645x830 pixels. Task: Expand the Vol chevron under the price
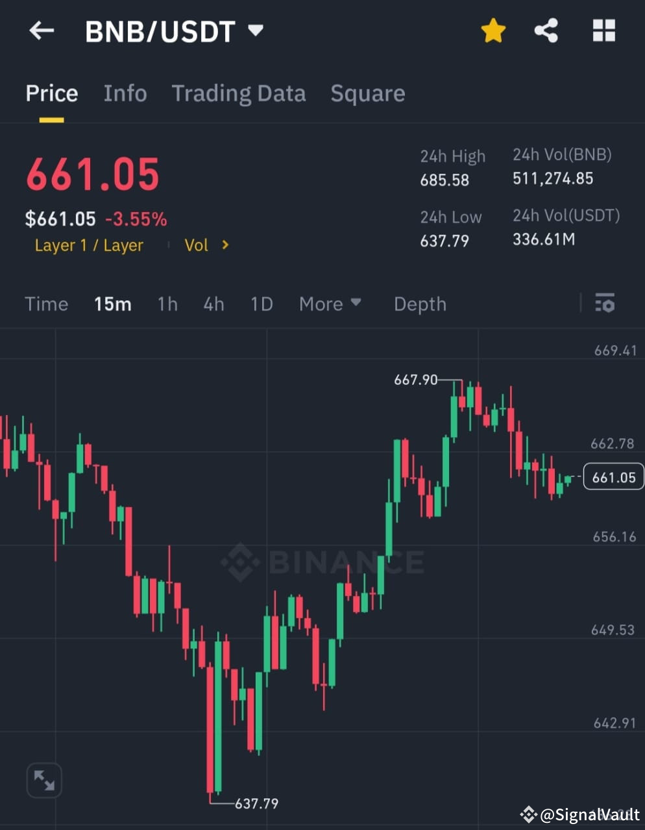[x=224, y=245]
